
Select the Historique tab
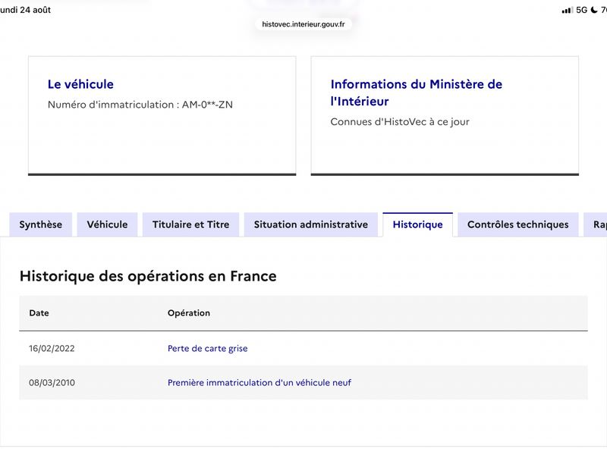(418, 224)
